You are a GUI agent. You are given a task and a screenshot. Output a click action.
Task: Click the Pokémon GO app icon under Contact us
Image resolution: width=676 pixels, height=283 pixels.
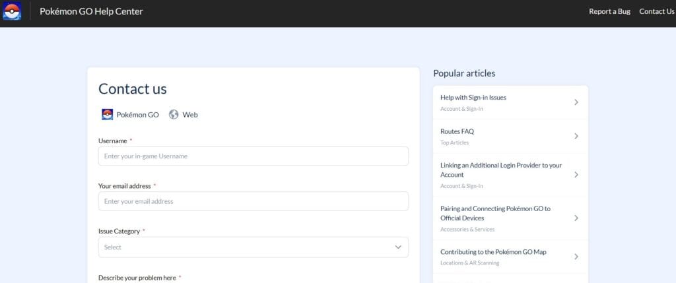tap(108, 115)
